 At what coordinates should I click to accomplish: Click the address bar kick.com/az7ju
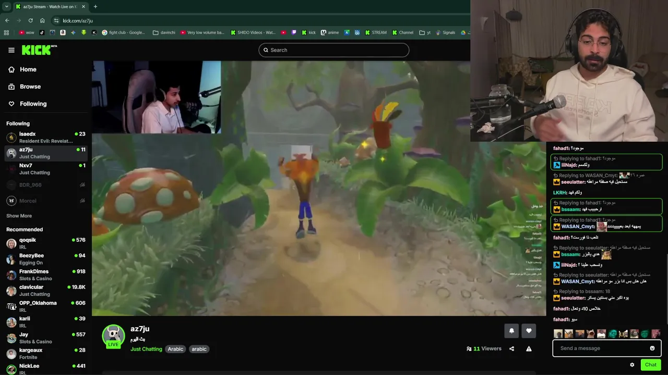point(78,21)
